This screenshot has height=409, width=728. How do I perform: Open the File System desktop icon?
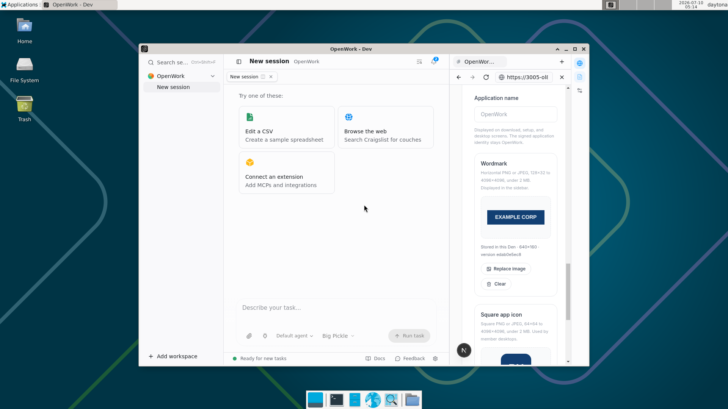[x=25, y=70]
